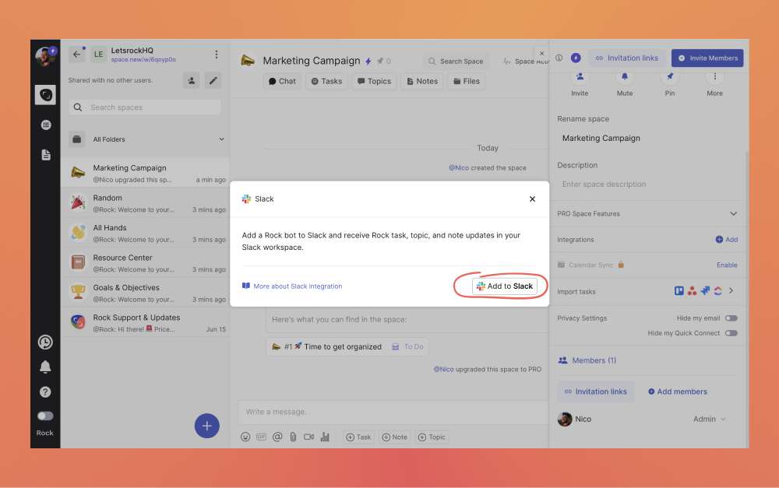The height and width of the screenshot is (488, 779).
Task: Edit the Marketing Campaign rename field
Action: pyautogui.click(x=648, y=139)
